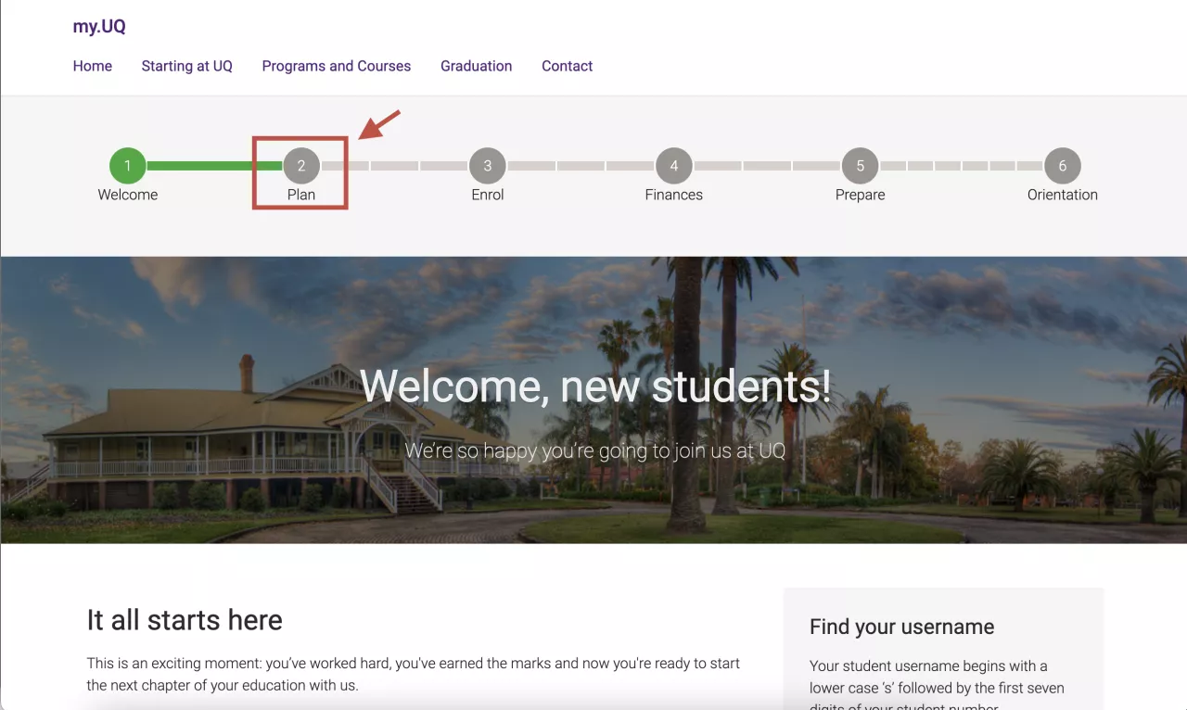The width and height of the screenshot is (1187, 710).
Task: Click the Orientation step label
Action: click(1063, 195)
